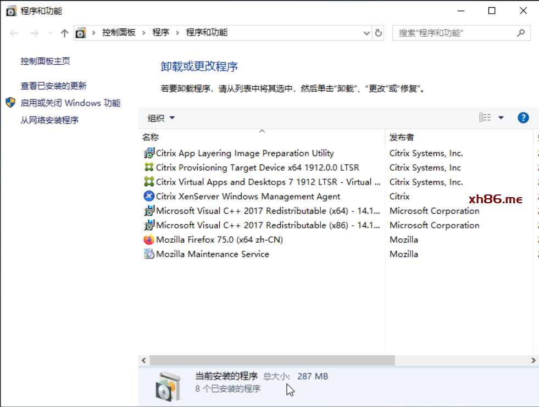Click the 控制面板 breadcrumb item
This screenshot has height=407, width=539.
pos(119,32)
